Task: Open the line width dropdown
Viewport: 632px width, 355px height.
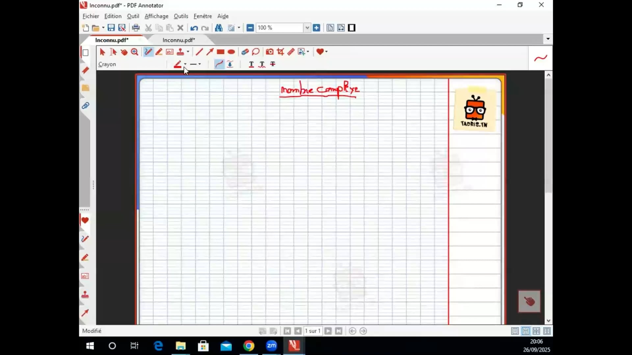Action: 199,64
